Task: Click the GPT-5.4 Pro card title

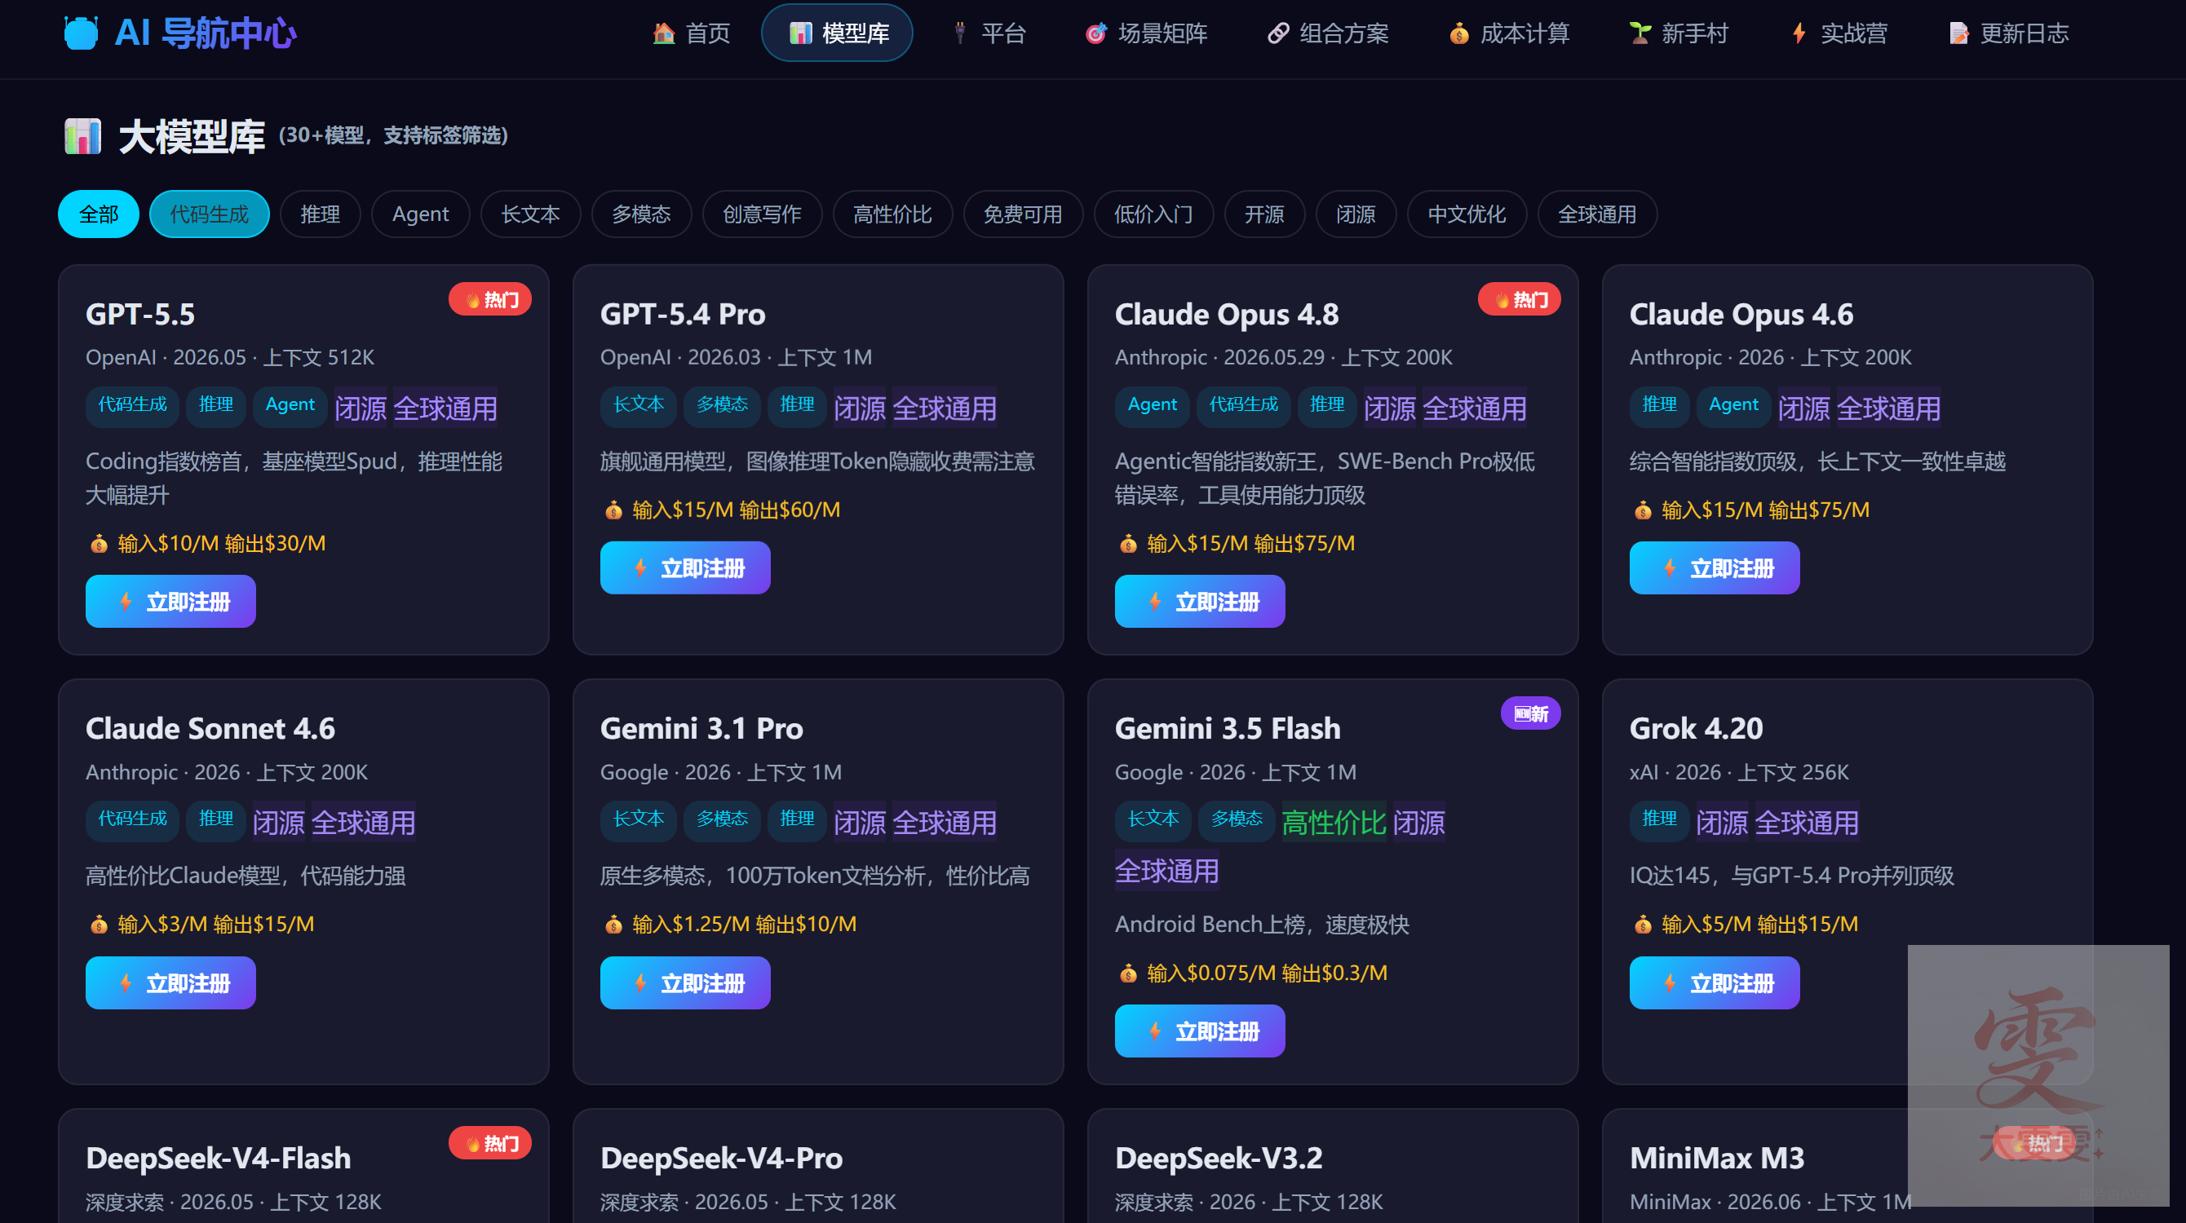Action: (682, 314)
